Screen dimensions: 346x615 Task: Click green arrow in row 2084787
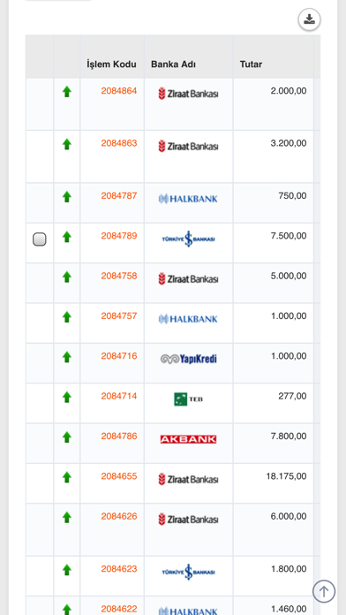pyautogui.click(x=67, y=197)
